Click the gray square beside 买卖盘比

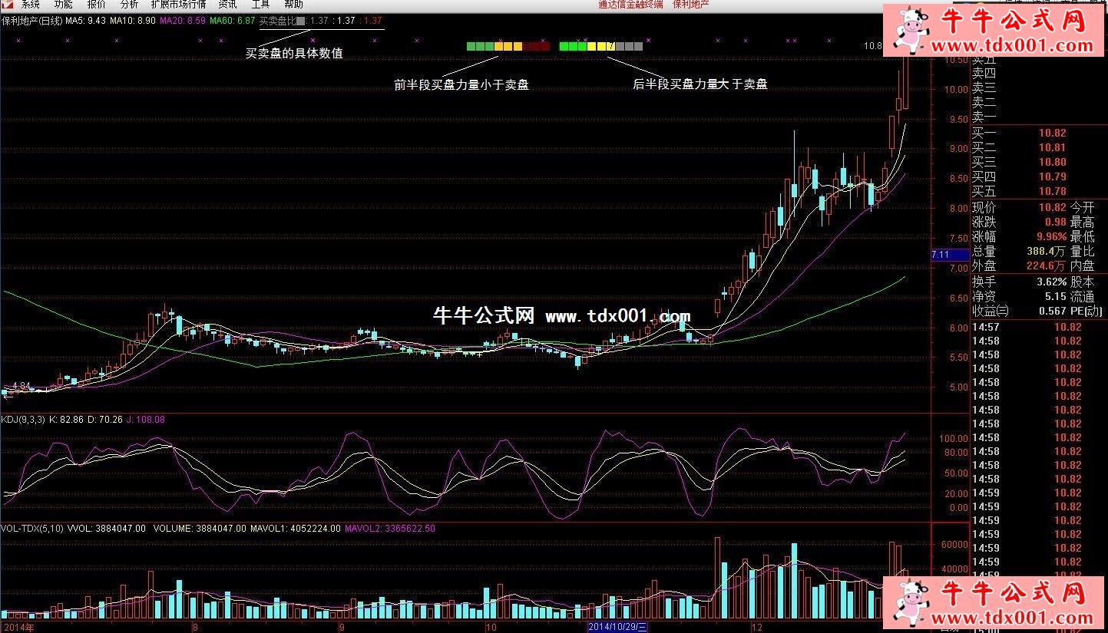pos(300,21)
